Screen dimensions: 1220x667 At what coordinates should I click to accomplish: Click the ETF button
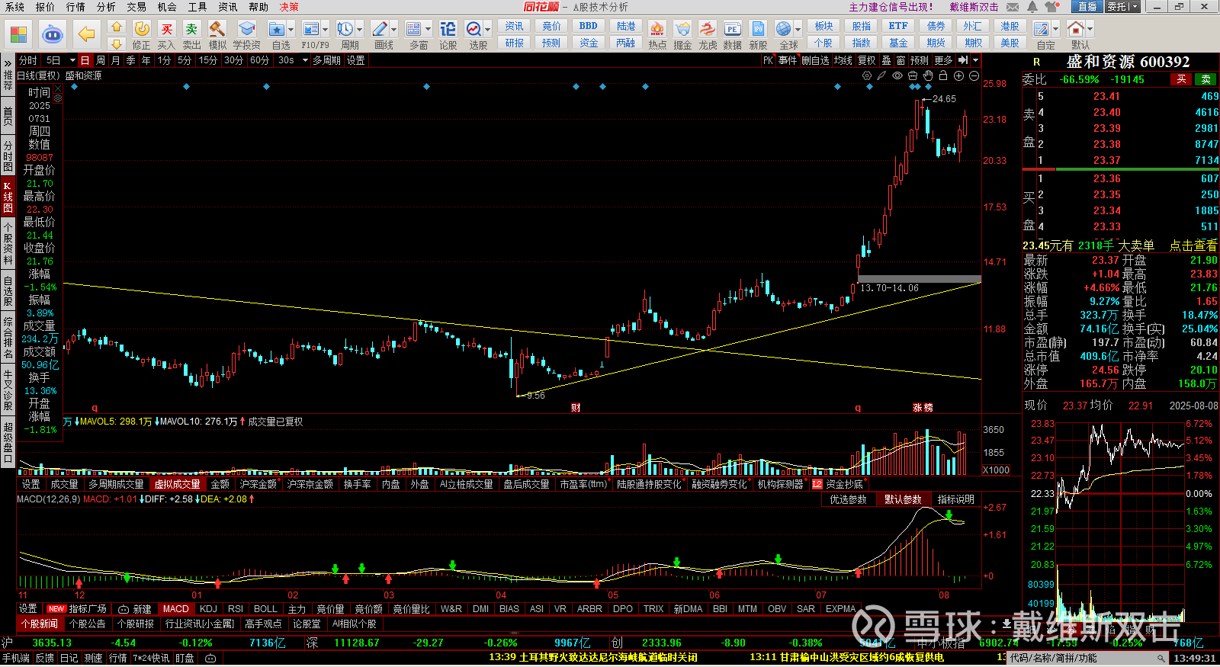[898, 26]
